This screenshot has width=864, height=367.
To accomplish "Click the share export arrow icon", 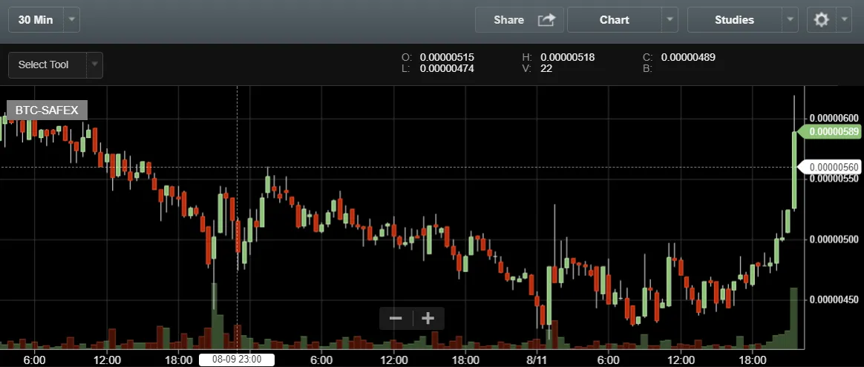I will tap(546, 20).
